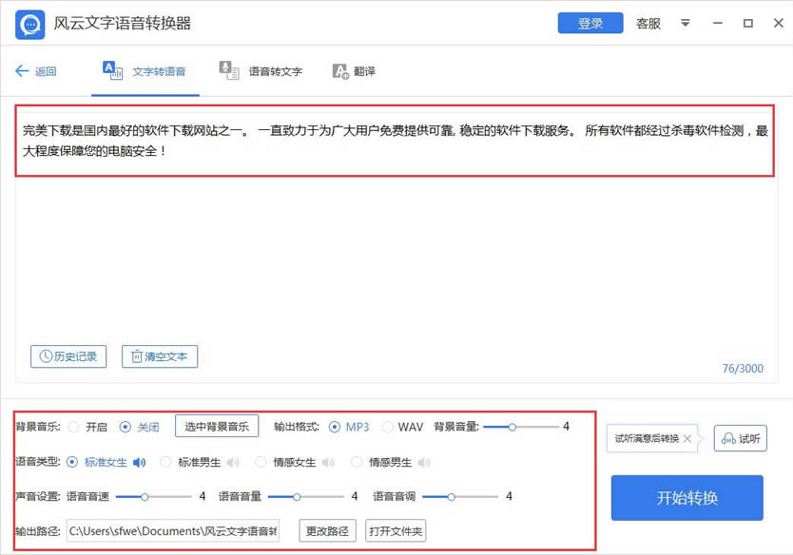Choose WAV output format
The image size is (793, 555).
click(x=388, y=427)
